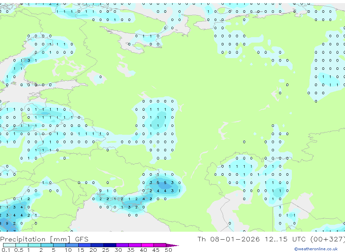The image size is (345, 252).
Task: Click the '0.1' legend scale label
Action: click(x=6, y=250)
